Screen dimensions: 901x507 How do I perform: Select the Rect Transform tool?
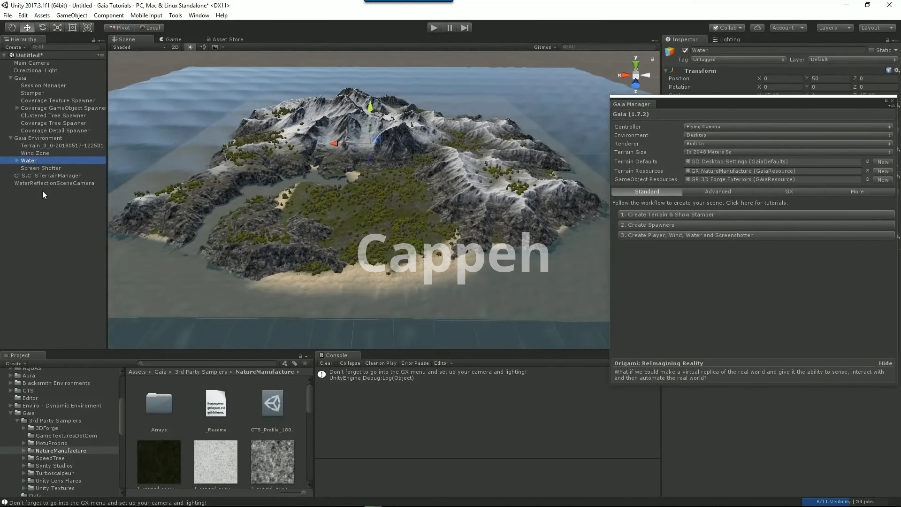coord(72,28)
